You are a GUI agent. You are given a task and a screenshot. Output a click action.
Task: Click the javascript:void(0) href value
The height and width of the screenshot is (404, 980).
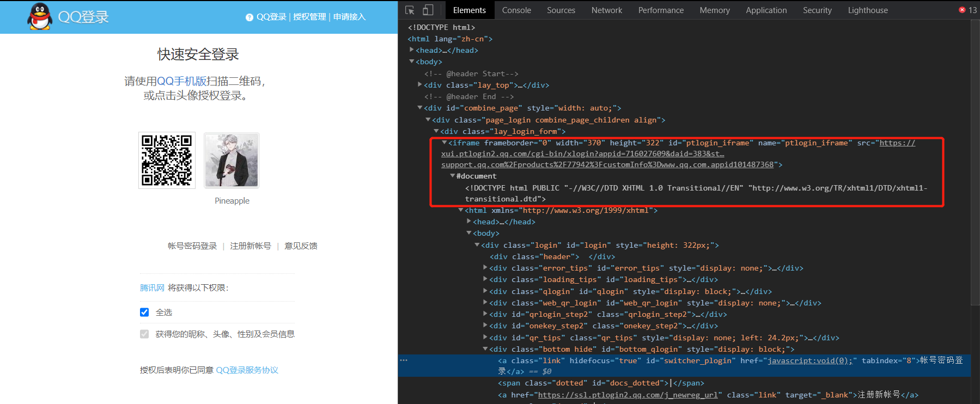809,360
